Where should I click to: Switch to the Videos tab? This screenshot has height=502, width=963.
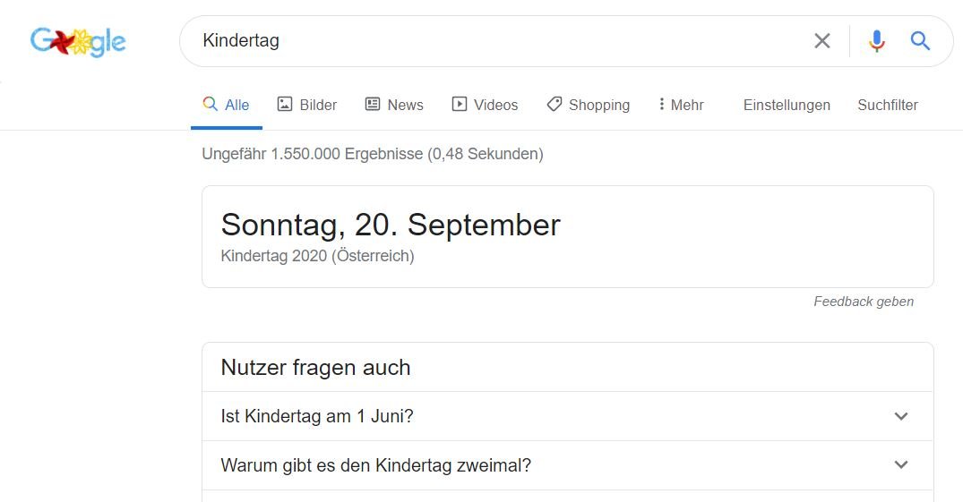point(495,106)
